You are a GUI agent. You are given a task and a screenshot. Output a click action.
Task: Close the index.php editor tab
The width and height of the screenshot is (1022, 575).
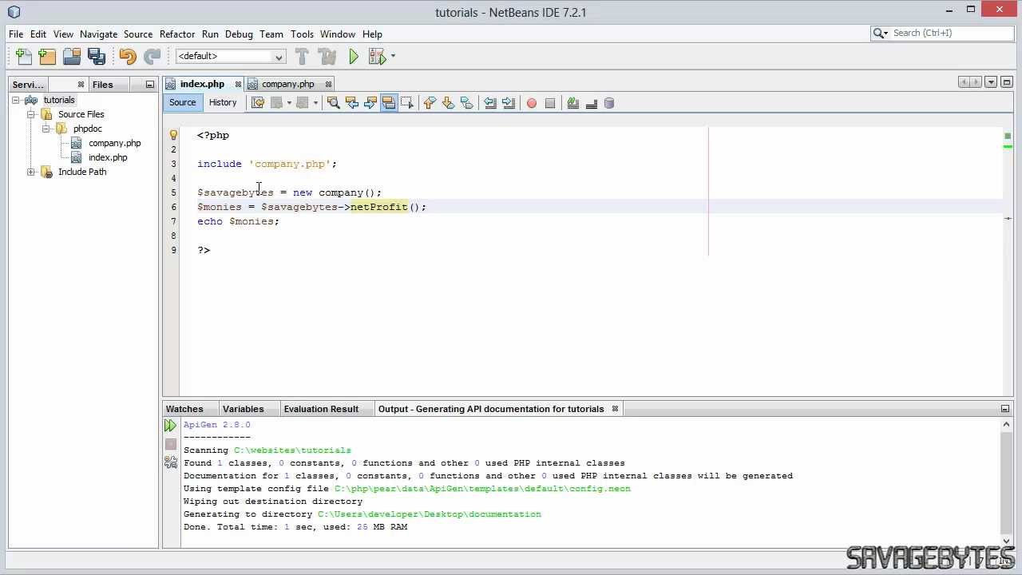click(x=238, y=84)
